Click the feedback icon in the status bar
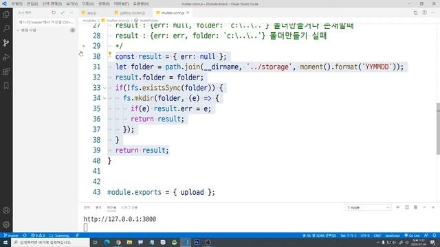Image resolution: width=440 pixels, height=247 pixels. [426, 235]
